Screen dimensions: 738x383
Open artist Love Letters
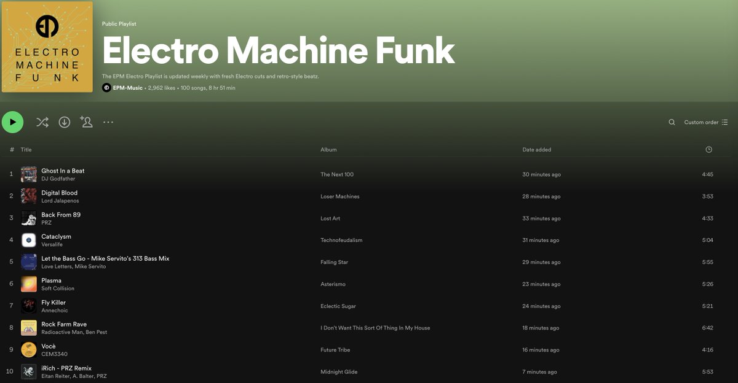click(x=56, y=266)
